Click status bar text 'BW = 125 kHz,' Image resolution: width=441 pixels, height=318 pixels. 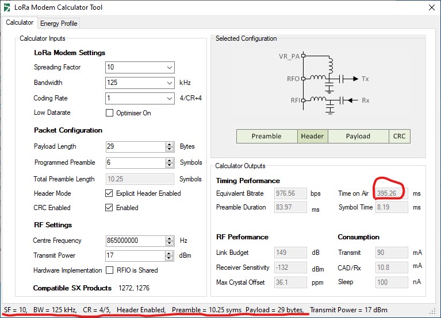pos(55,310)
